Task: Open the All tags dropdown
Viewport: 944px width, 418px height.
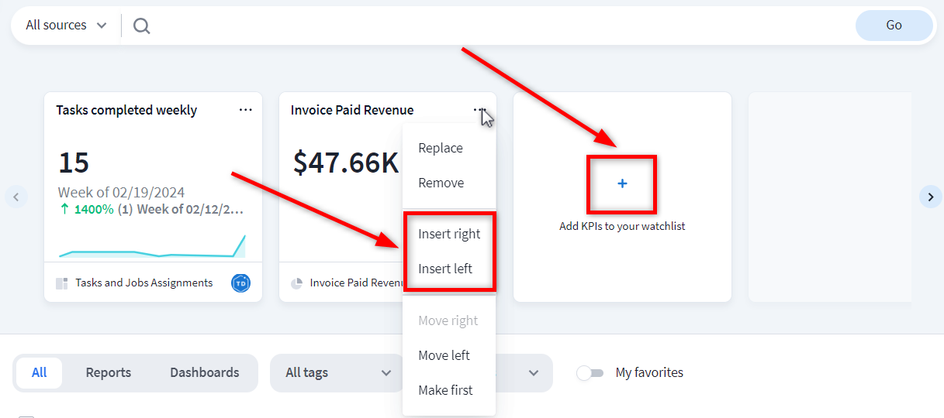Action: point(337,373)
